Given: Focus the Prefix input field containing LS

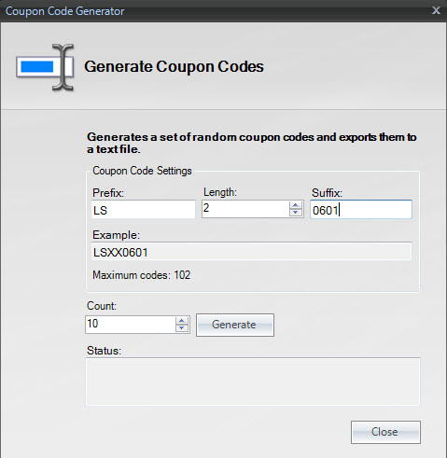Looking at the screenshot, I should 143,210.
